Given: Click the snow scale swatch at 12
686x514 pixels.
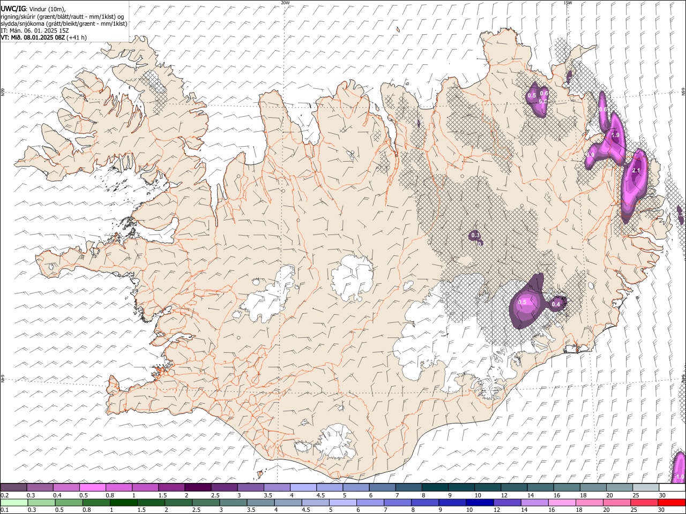Looking at the screenshot, I should [x=514, y=488].
